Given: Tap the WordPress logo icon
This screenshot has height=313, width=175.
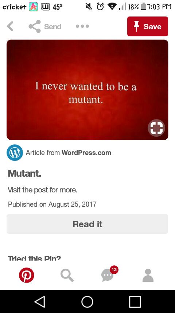Looking at the screenshot, I should 15,153.
